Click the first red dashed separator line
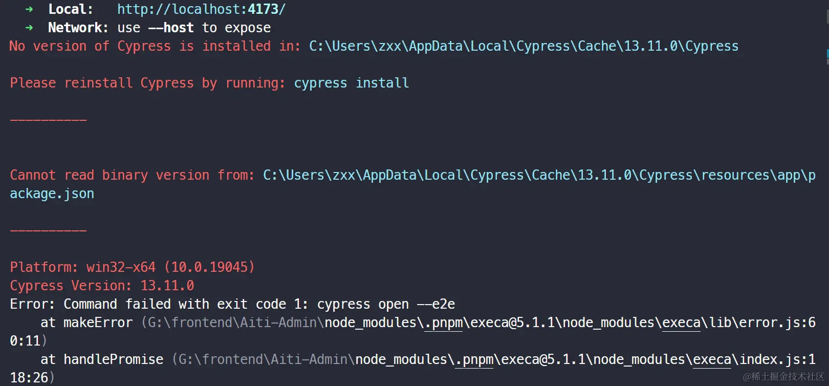This screenshot has width=829, height=386. tap(48, 120)
